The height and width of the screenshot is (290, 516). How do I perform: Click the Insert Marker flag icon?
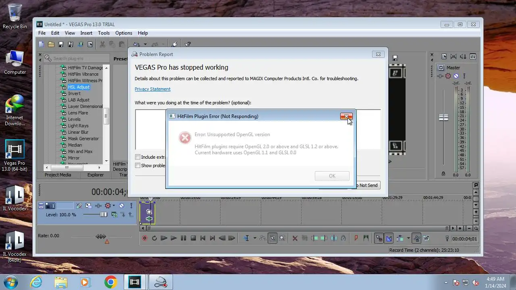356,238
